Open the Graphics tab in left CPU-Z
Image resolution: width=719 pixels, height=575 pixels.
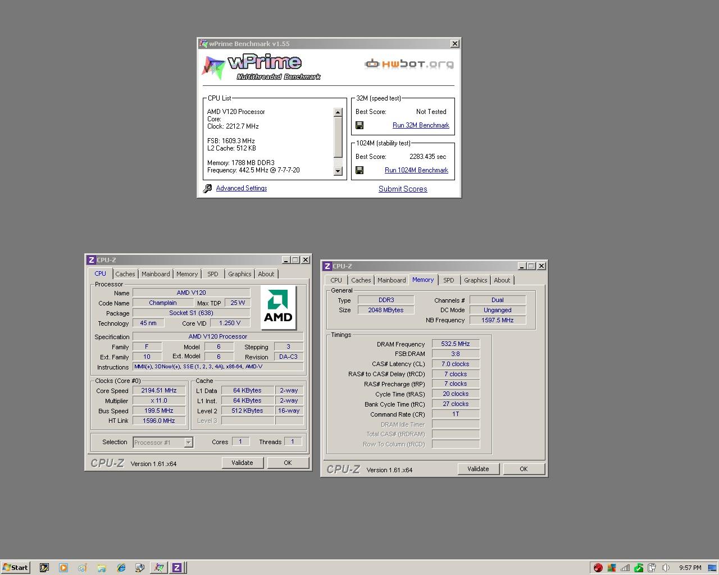point(240,274)
